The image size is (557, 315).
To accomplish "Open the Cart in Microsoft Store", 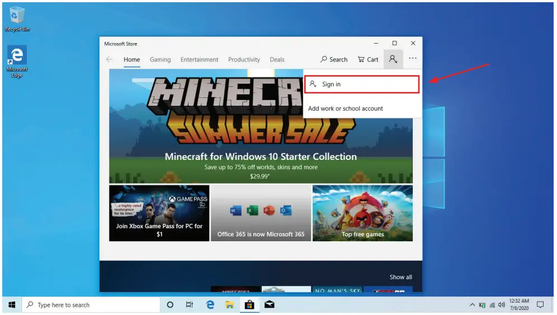I will (367, 59).
